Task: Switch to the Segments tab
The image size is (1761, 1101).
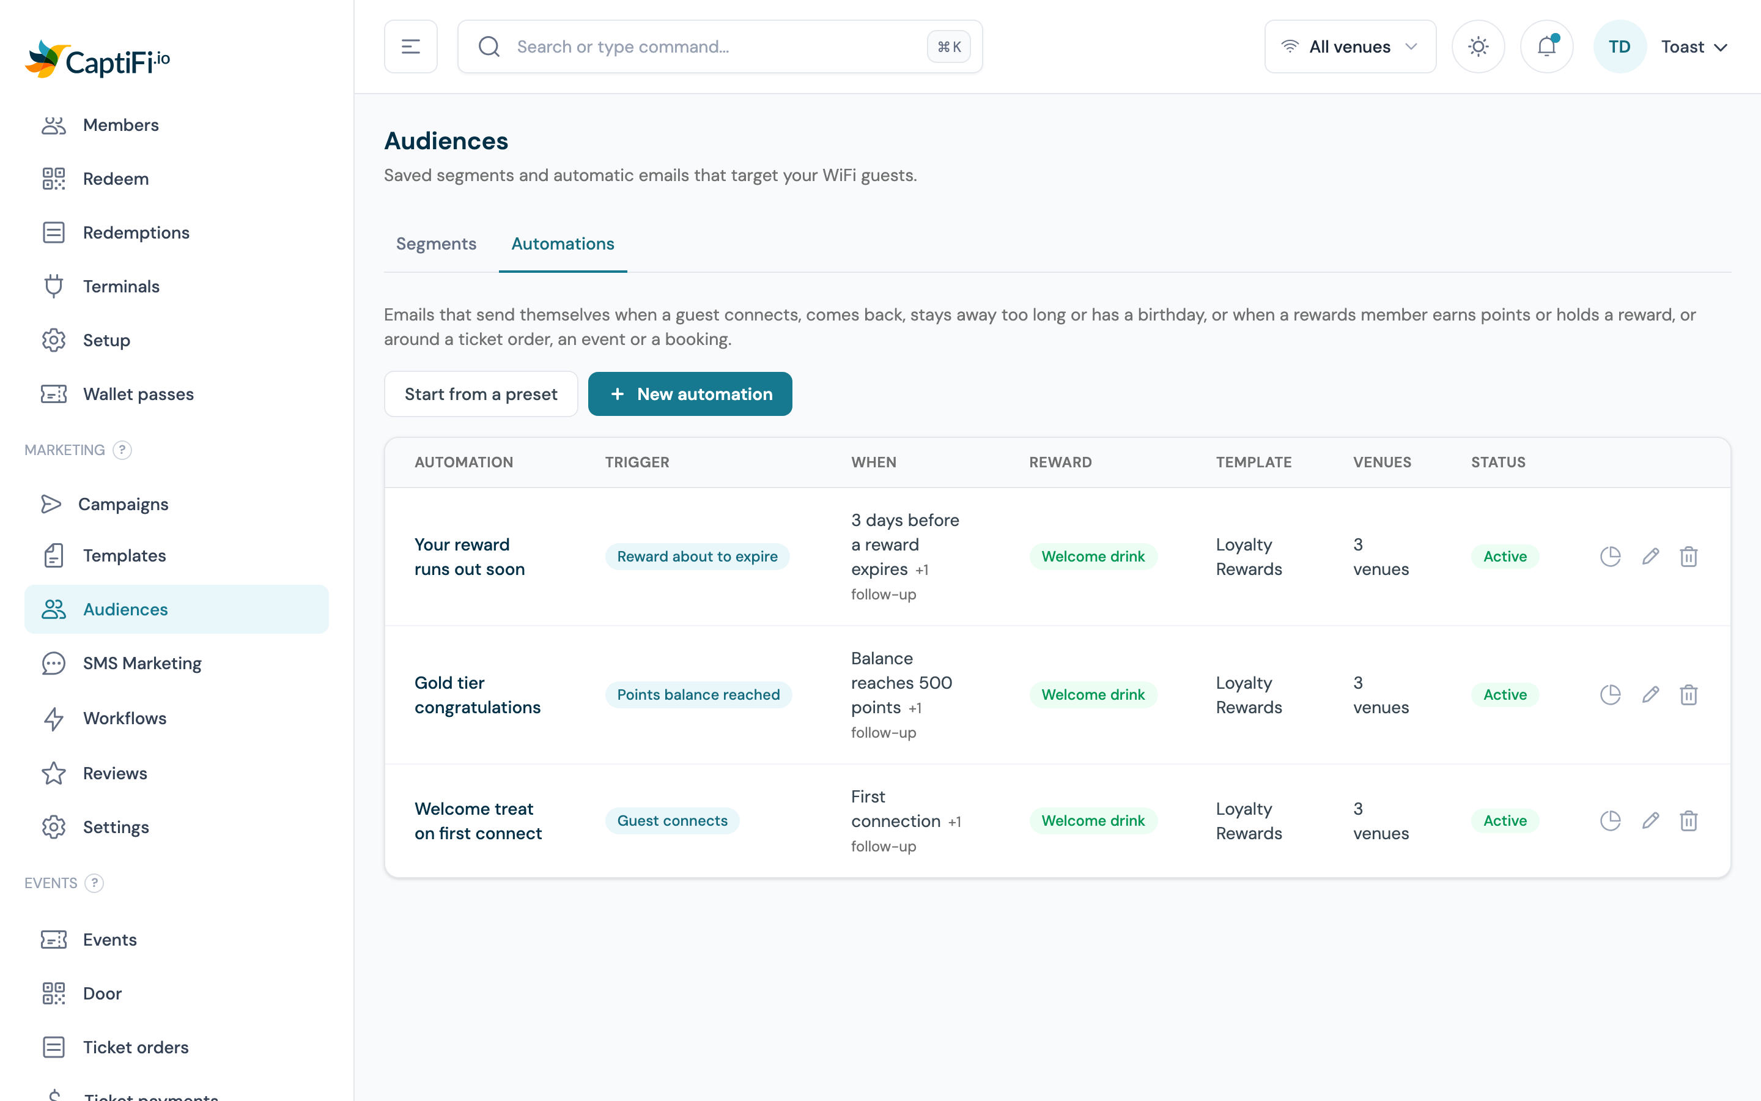Action: pyautogui.click(x=436, y=244)
